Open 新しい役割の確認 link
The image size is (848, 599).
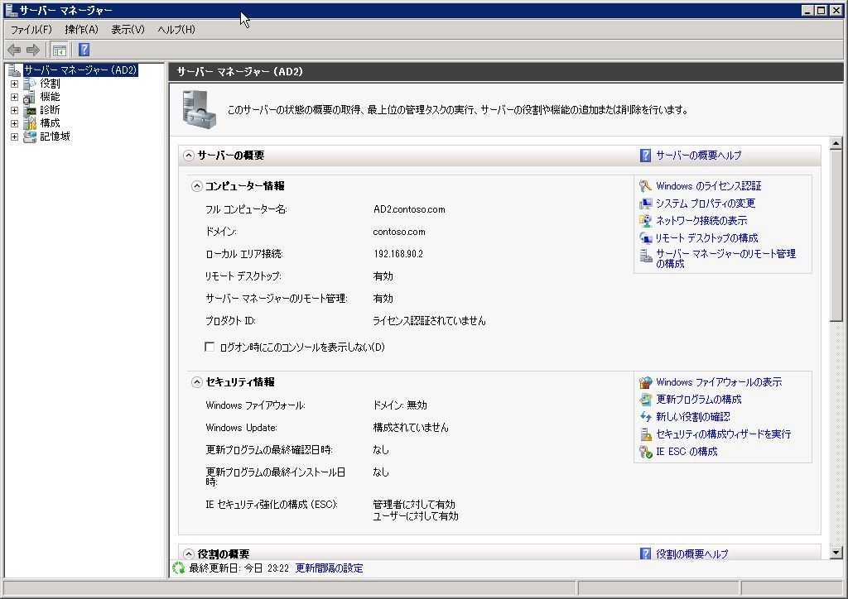point(693,417)
